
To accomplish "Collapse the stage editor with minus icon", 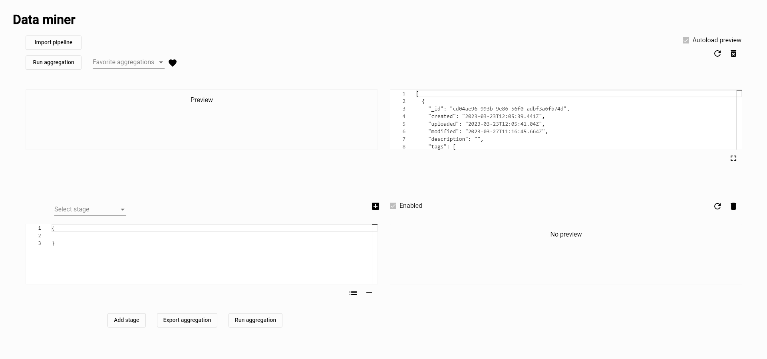I will point(369,293).
